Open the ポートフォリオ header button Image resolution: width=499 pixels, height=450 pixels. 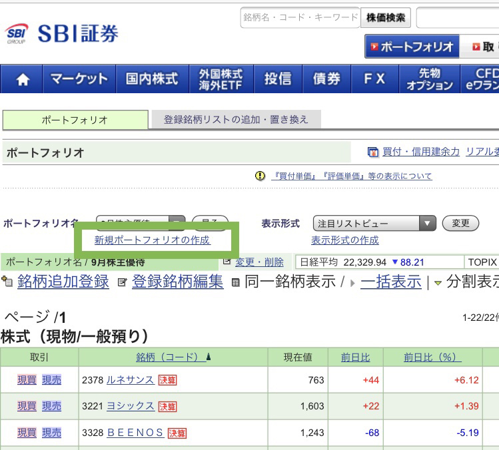click(x=412, y=47)
